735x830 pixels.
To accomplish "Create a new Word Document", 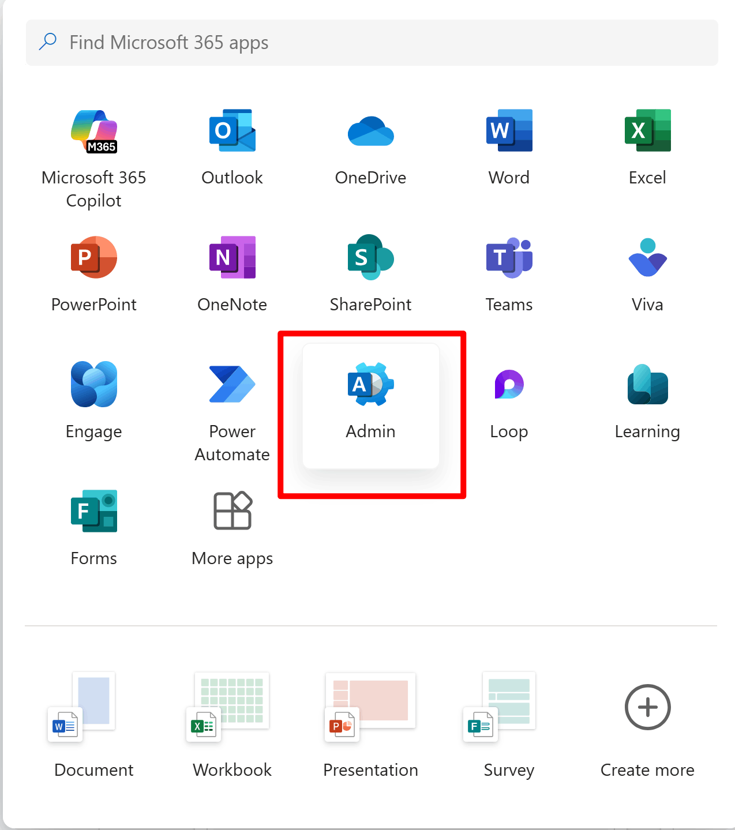I will tap(94, 726).
